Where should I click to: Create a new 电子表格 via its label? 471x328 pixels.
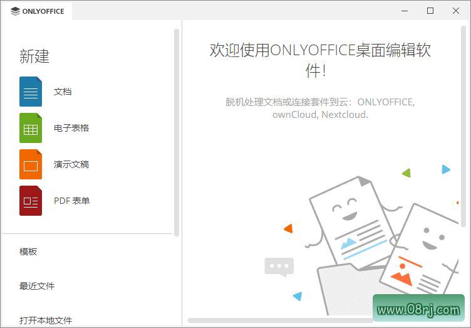(71, 128)
